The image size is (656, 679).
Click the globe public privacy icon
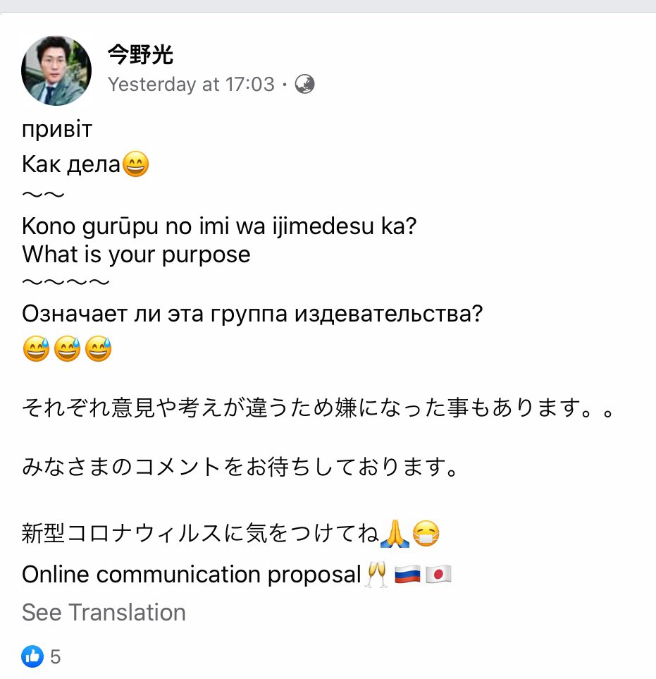point(304,85)
